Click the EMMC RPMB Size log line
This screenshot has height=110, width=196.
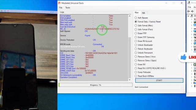(73, 68)
